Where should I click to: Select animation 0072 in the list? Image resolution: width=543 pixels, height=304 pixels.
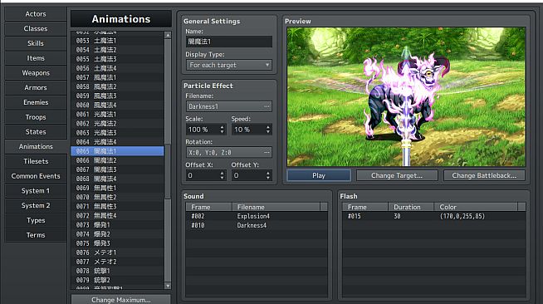tap(117, 216)
